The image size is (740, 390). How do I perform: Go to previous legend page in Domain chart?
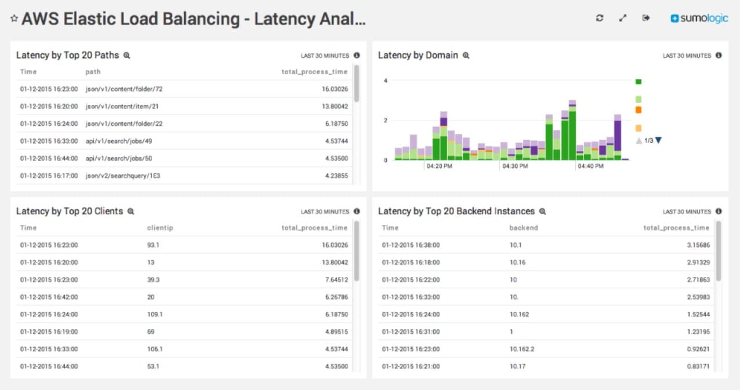pos(639,140)
